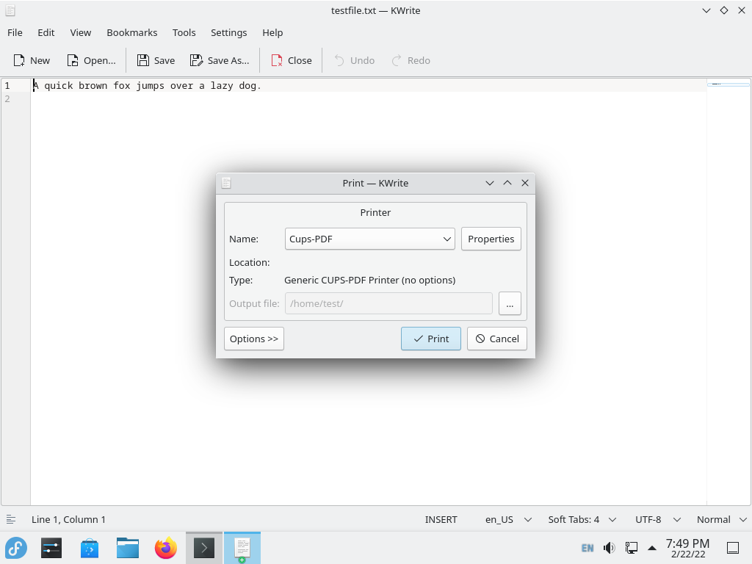Open the network status tray icon
The height and width of the screenshot is (564, 752).
631,548
